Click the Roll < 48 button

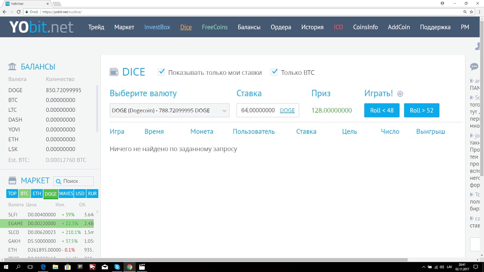[x=382, y=110]
